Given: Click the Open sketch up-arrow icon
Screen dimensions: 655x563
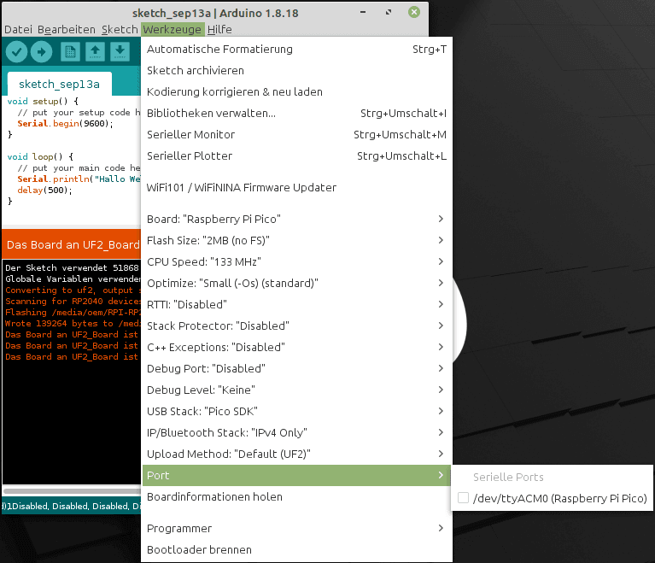Looking at the screenshot, I should pyautogui.click(x=96, y=52).
